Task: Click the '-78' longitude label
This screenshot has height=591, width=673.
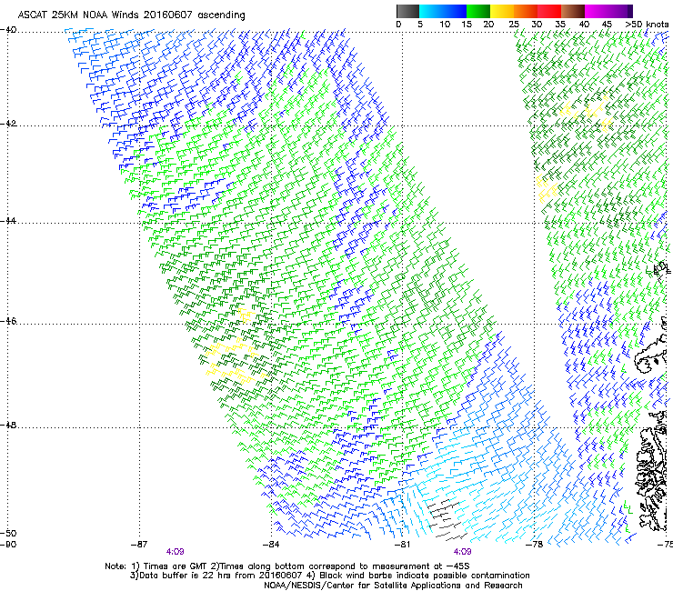Action: (x=535, y=545)
